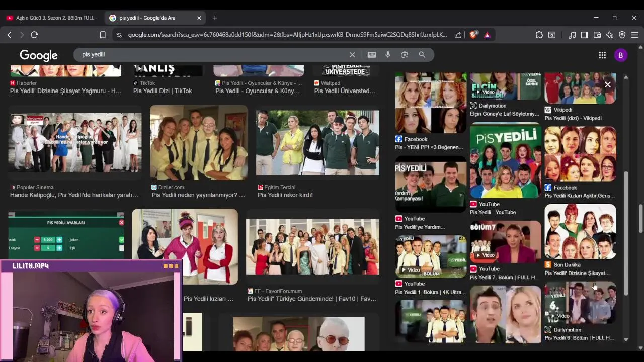The height and width of the screenshot is (362, 644).
Task: Open side panel Facebook 'Pis - YENİ PP!' image
Action: 431,103
